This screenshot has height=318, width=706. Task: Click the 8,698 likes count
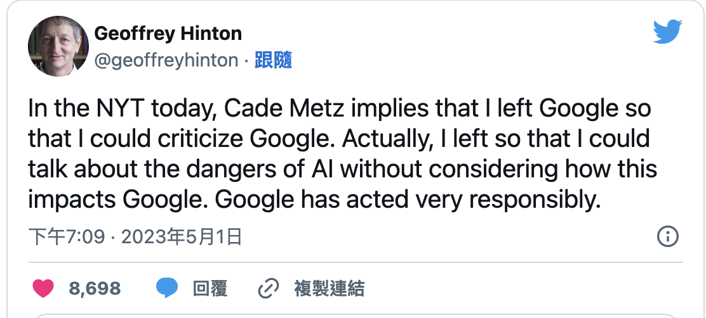(95, 289)
